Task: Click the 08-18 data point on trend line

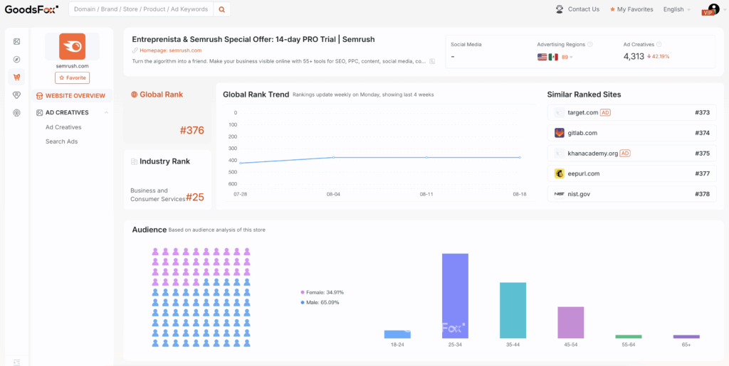Action: click(520, 157)
